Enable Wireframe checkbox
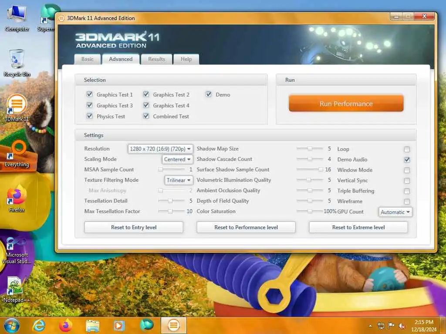Screen dimensions: 446x334 407,201
